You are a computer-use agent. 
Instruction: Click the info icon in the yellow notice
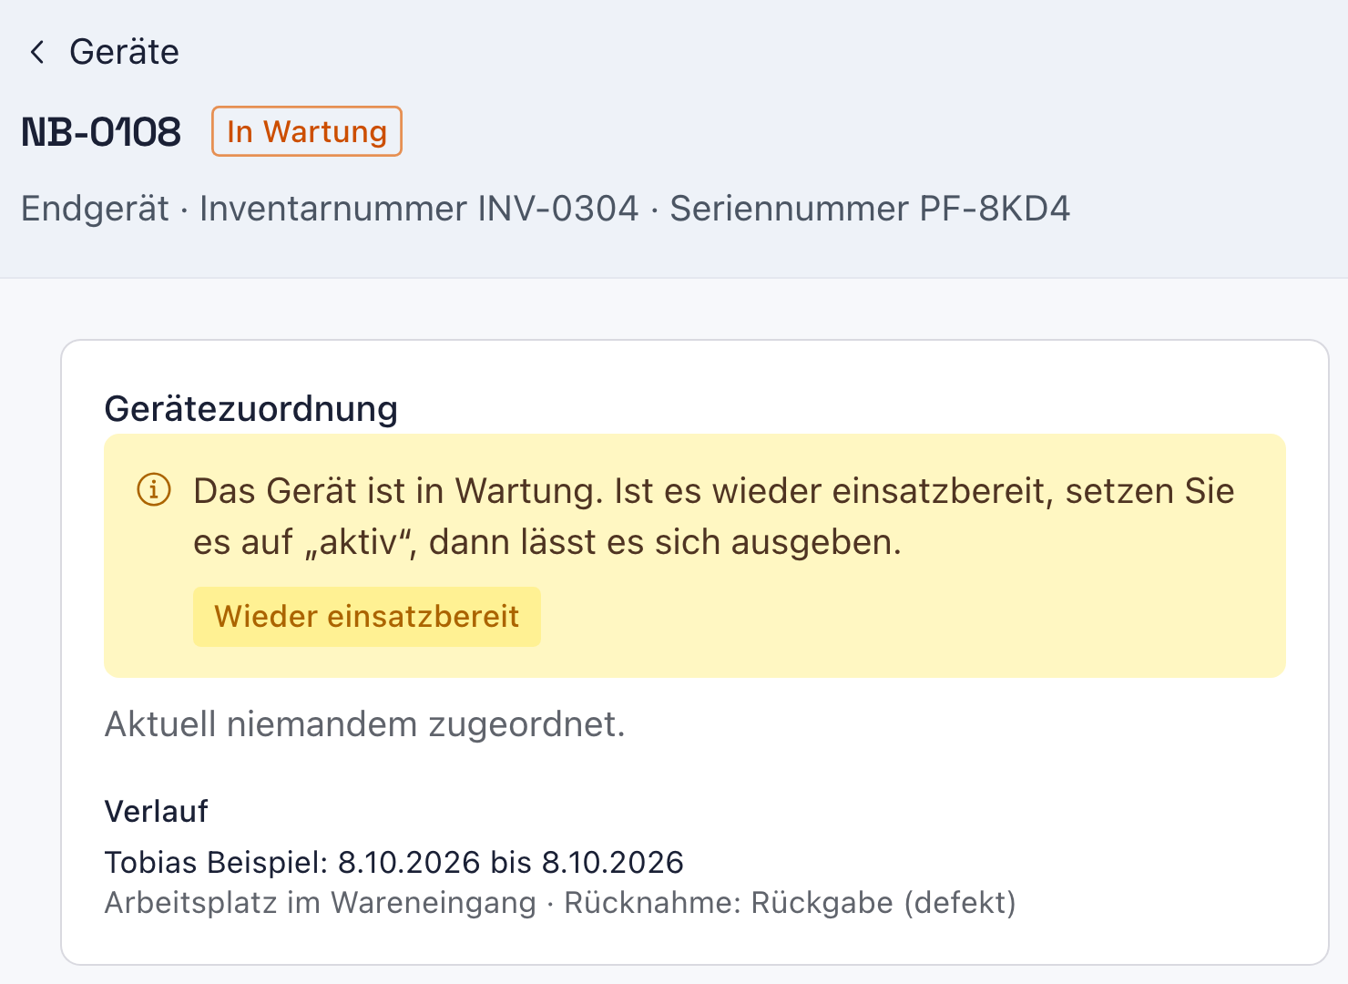click(x=154, y=490)
